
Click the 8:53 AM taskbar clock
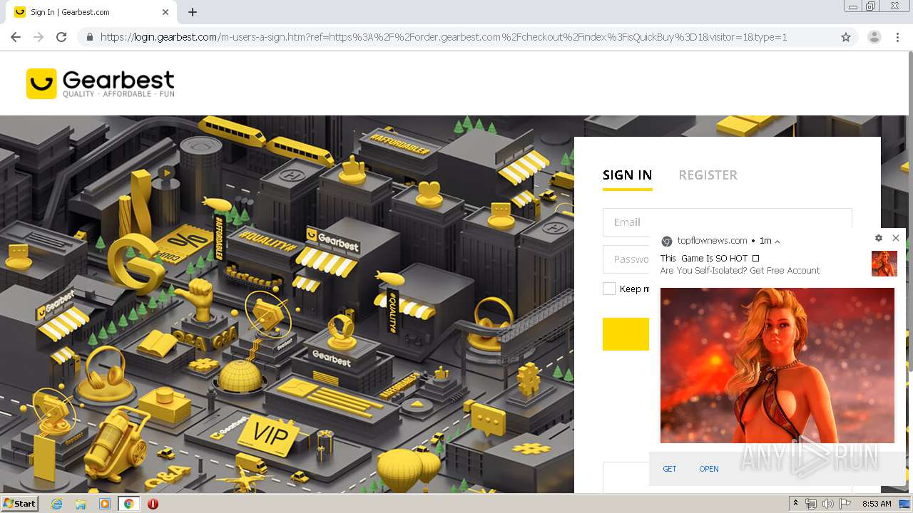click(x=877, y=504)
